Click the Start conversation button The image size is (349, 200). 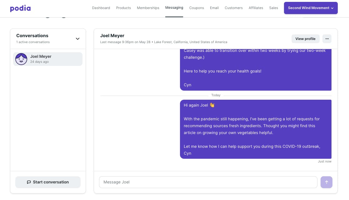(x=48, y=182)
